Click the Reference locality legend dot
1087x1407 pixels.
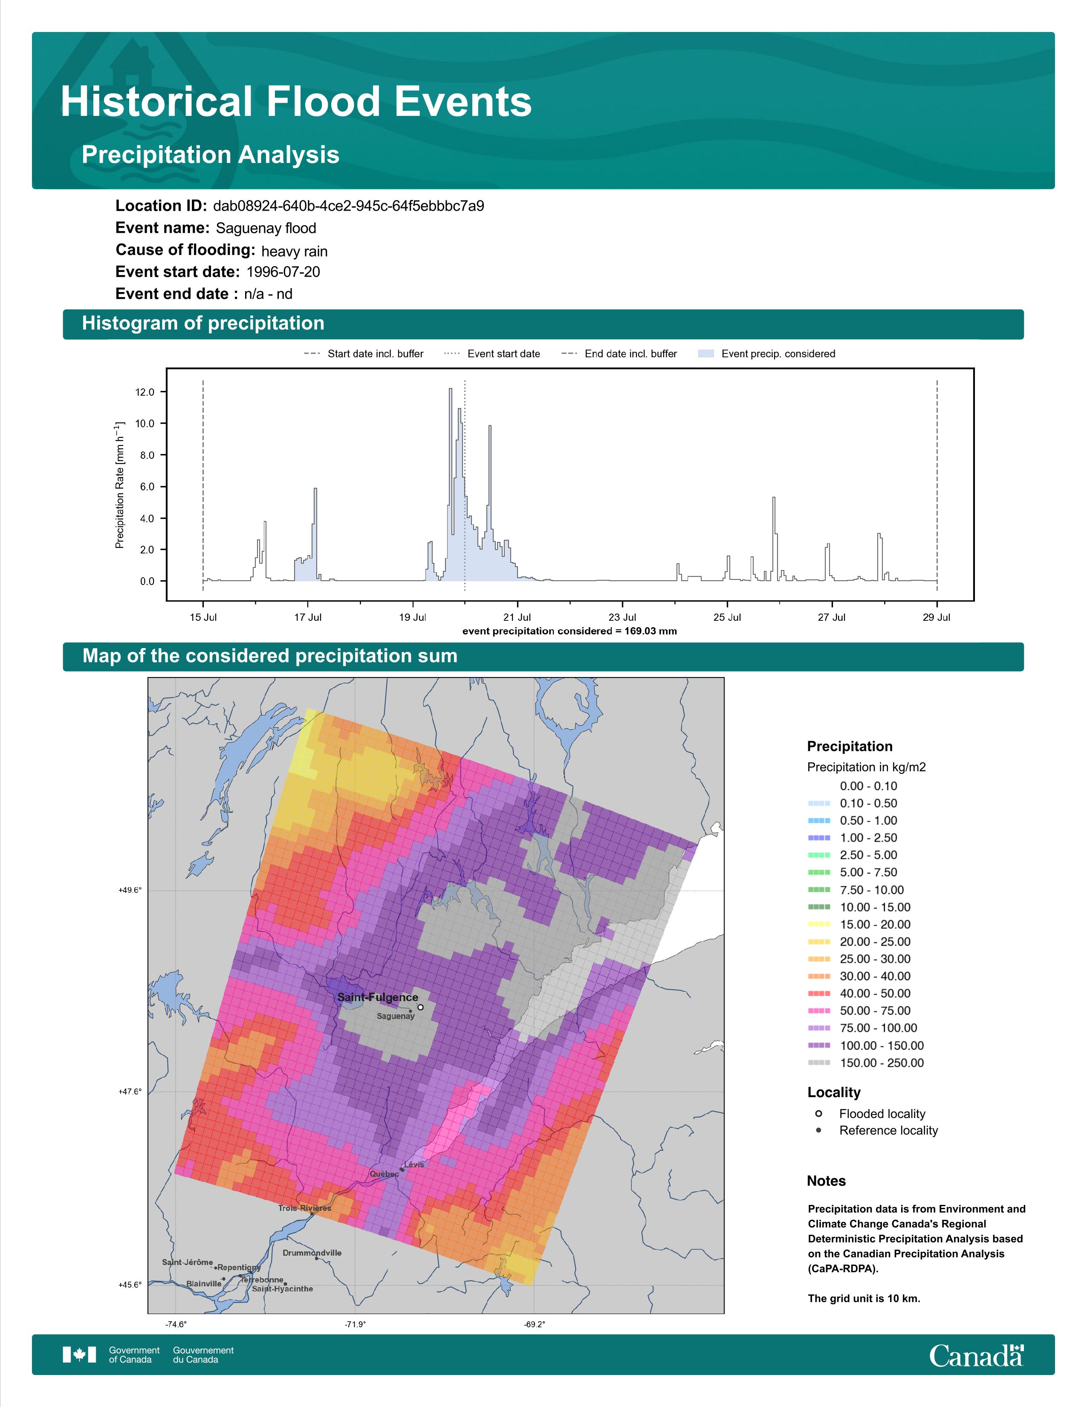click(x=818, y=1130)
